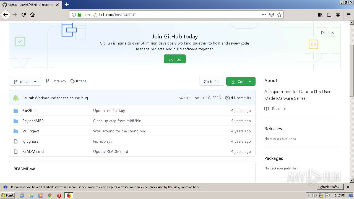Open the VCProject folder
354x199 pixels.
(31, 131)
